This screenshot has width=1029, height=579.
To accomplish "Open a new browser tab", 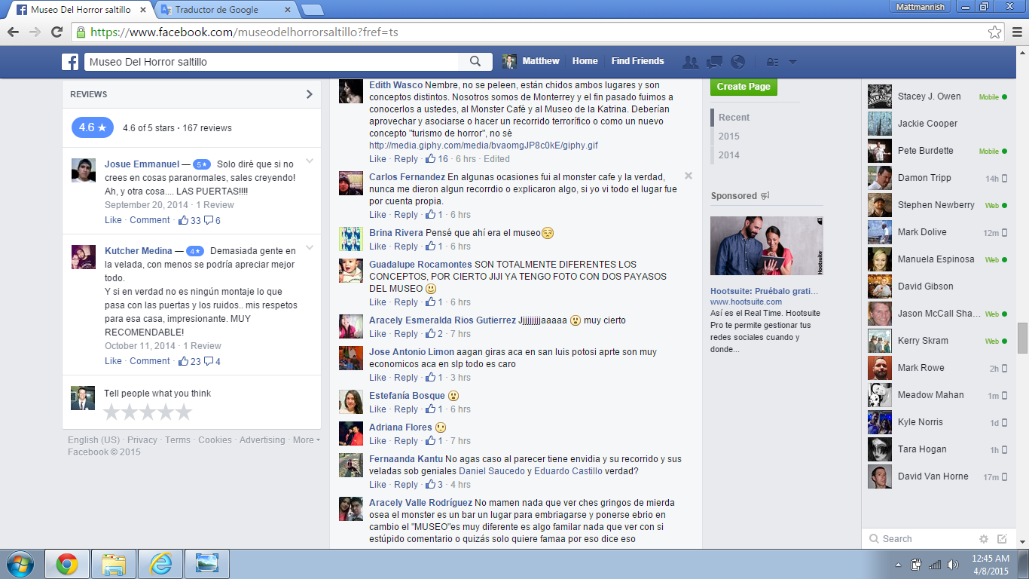I will coord(312,11).
